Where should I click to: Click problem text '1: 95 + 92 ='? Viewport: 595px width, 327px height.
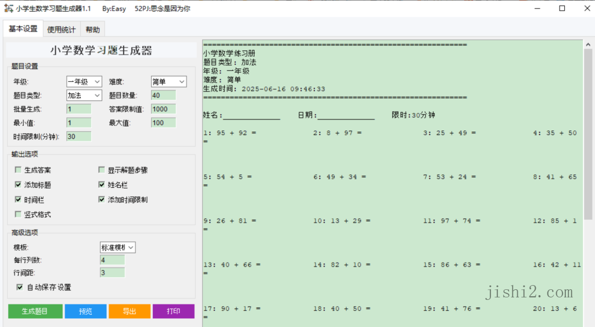[230, 133]
